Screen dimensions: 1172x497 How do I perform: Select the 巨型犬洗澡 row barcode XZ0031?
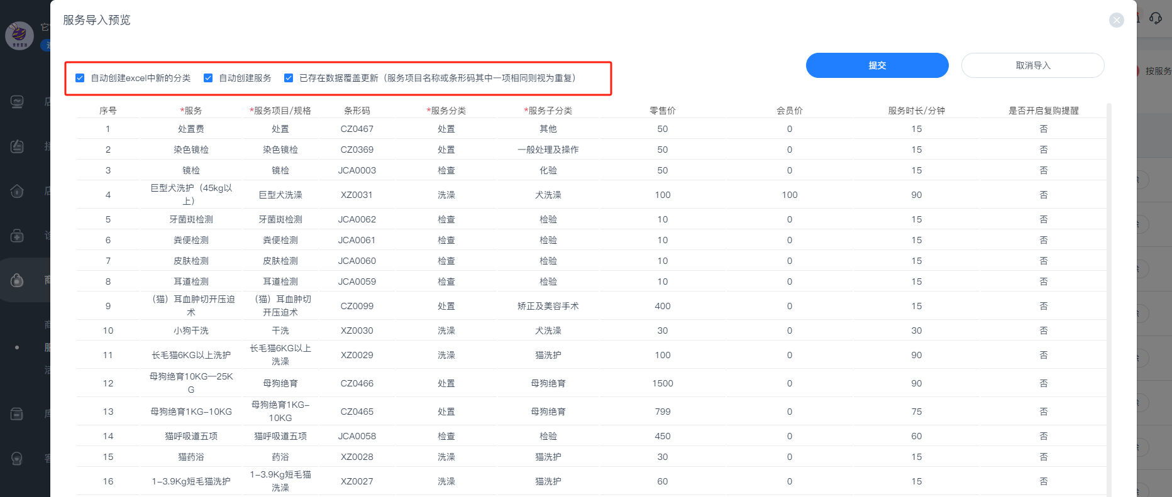click(x=357, y=195)
